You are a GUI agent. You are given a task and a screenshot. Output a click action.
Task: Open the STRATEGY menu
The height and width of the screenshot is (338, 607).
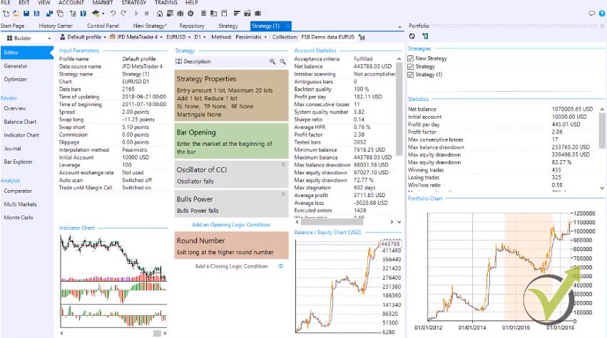(133, 3)
